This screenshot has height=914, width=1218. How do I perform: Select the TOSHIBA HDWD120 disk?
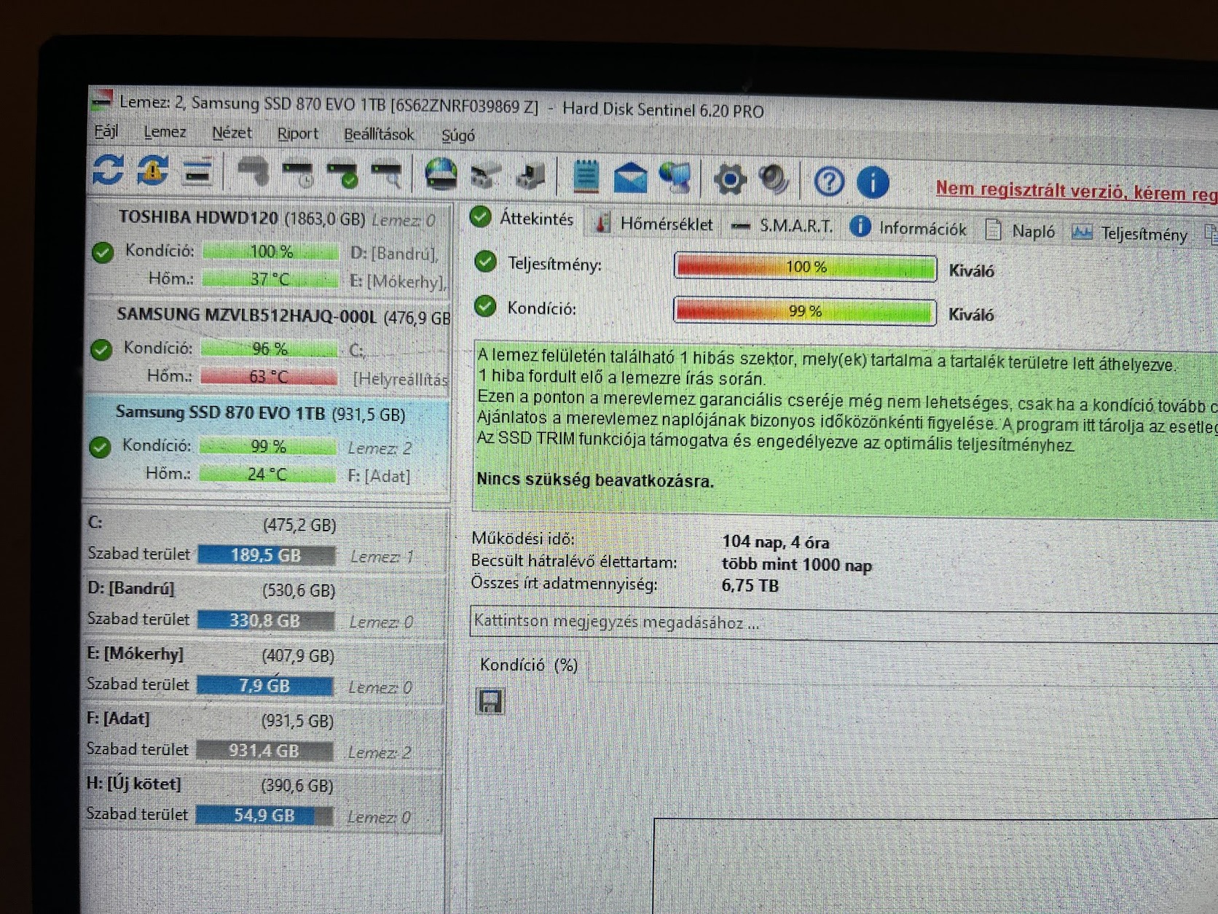coord(268,249)
